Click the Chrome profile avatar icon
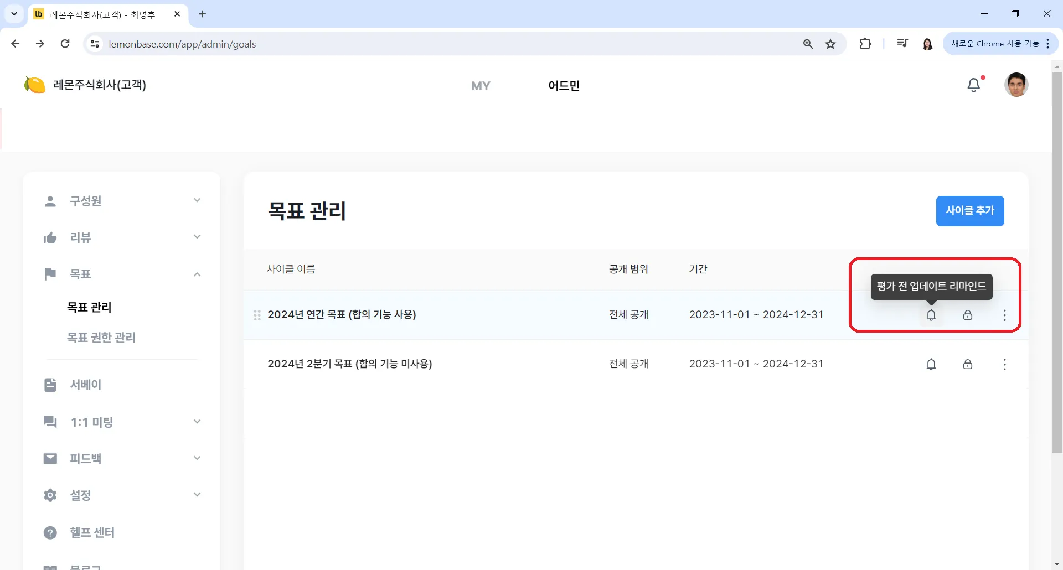Image resolution: width=1063 pixels, height=570 pixels. (928, 44)
